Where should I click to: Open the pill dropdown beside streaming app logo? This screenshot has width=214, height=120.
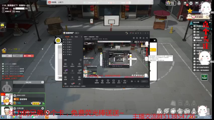click(x=77, y=33)
